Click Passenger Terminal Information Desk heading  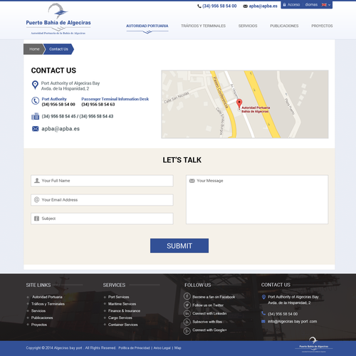pyautogui.click(x=115, y=99)
